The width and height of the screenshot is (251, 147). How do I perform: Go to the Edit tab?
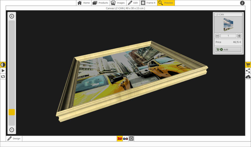click(x=133, y=3)
